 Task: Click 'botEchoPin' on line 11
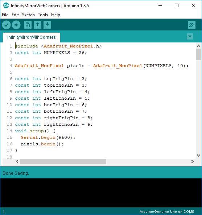(58, 111)
